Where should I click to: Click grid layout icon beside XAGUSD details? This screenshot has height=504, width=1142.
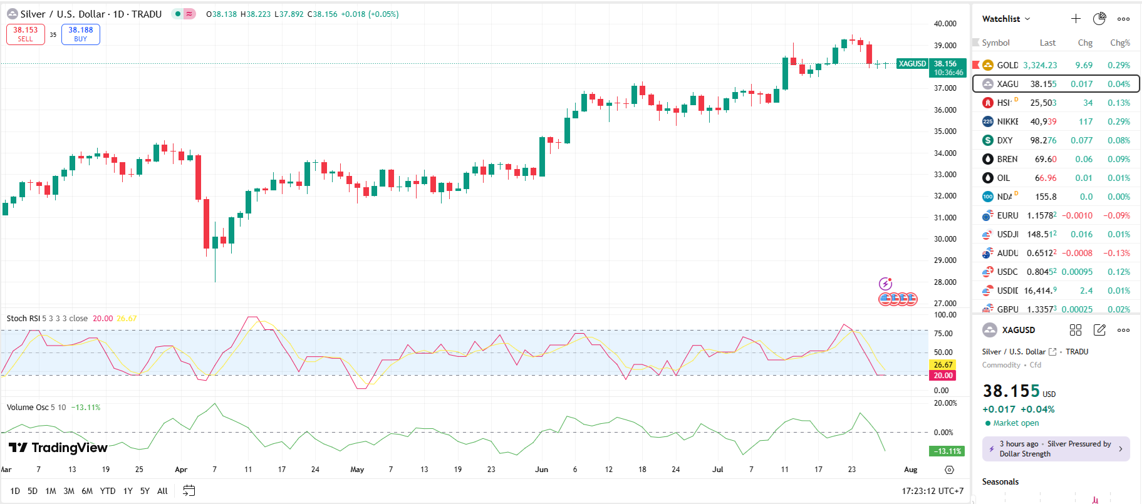pos(1076,330)
